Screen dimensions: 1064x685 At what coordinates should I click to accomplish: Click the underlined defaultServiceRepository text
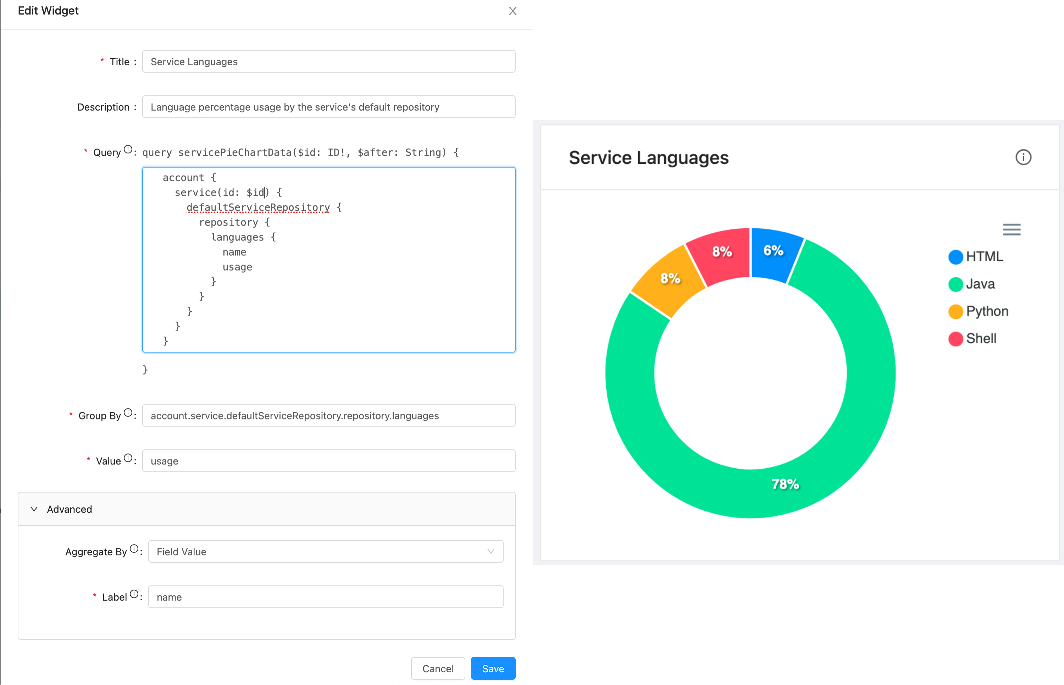258,207
